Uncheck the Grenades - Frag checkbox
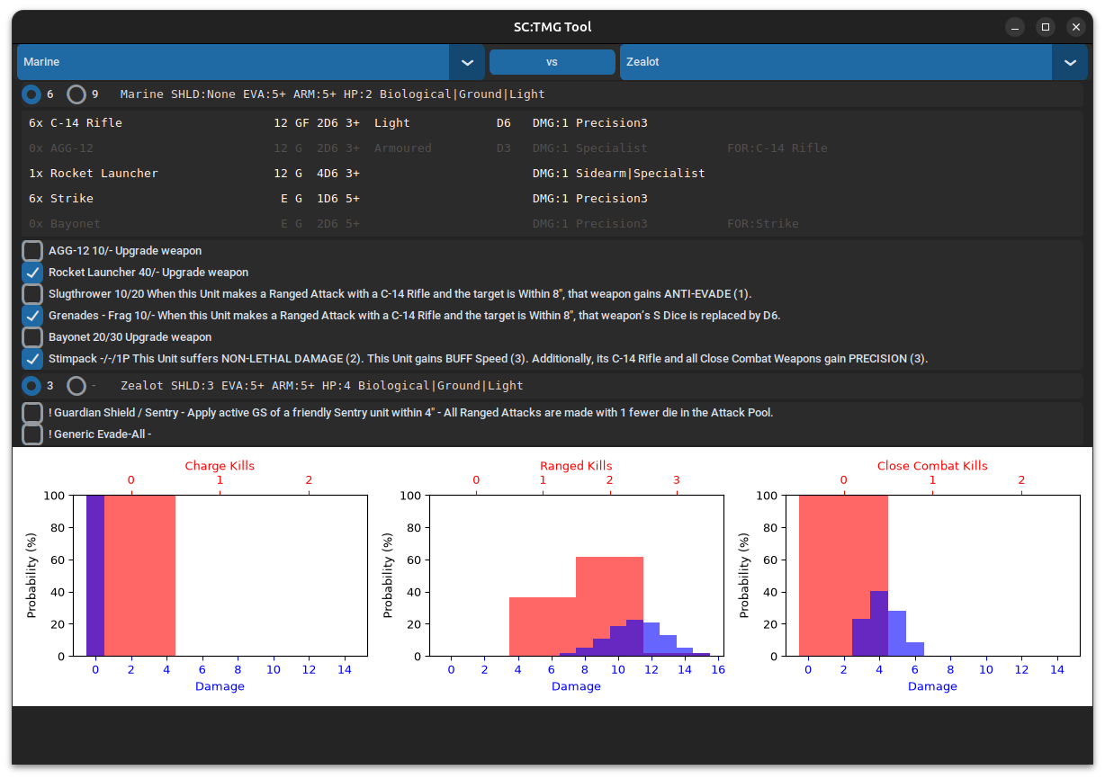The width and height of the screenshot is (1105, 779). (x=32, y=316)
